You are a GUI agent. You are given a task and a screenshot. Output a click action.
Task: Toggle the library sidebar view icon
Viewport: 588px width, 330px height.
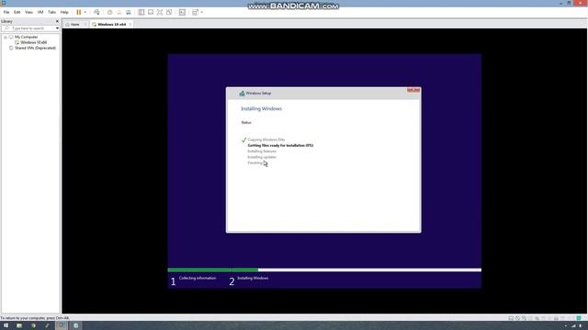[141, 12]
